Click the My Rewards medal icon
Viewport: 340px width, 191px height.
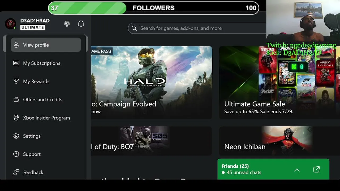[16, 81]
